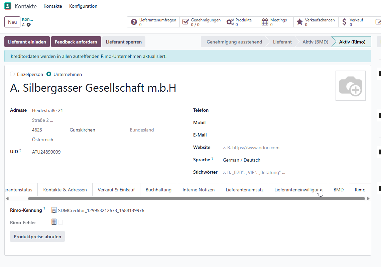Click the Verkaufschancen star icon
381x267 pixels.
click(300, 22)
